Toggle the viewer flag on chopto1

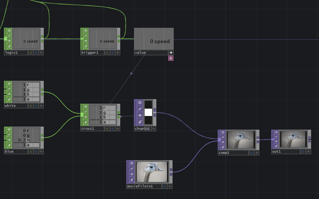point(139,103)
